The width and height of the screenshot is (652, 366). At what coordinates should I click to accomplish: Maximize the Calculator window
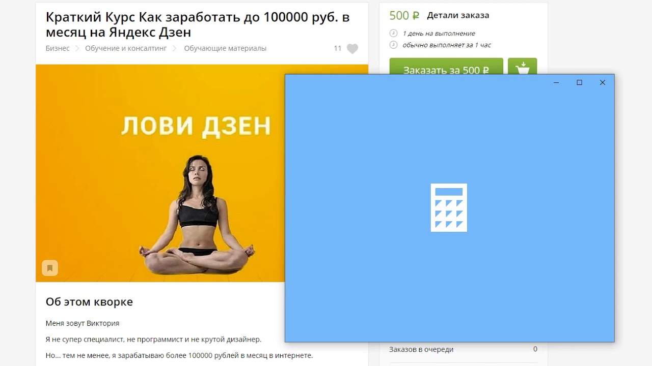point(579,82)
